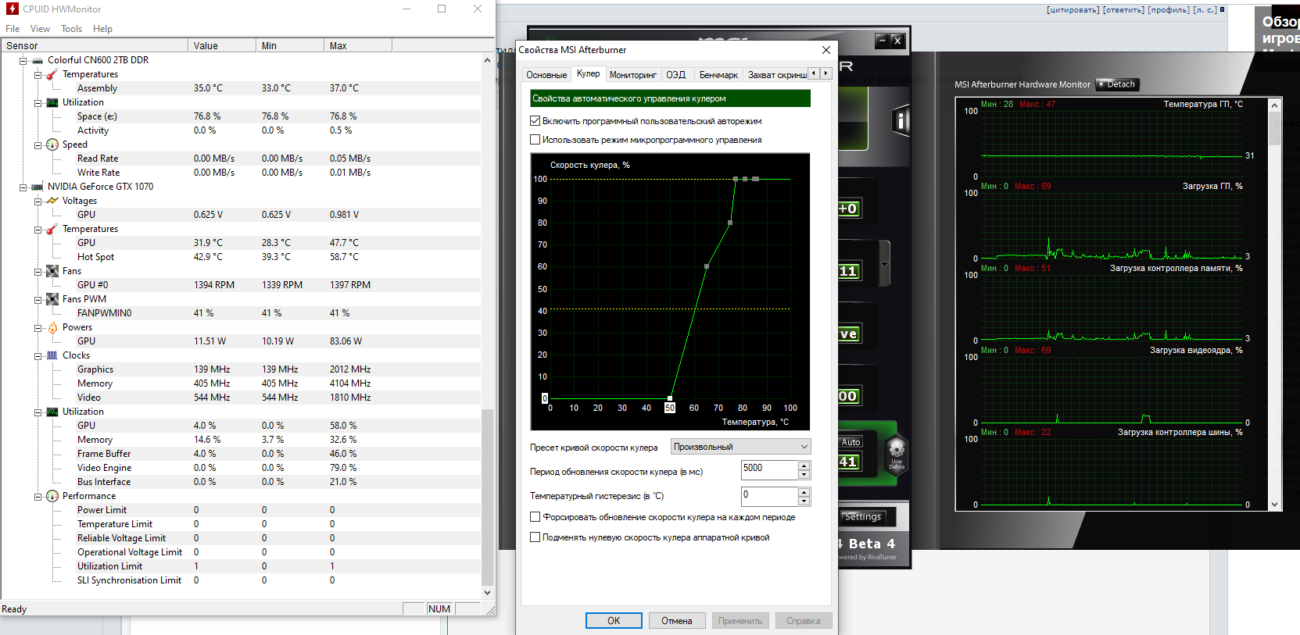This screenshot has width=1300, height=635.
Task: Enable forced fan speed update each period
Action: (535, 517)
